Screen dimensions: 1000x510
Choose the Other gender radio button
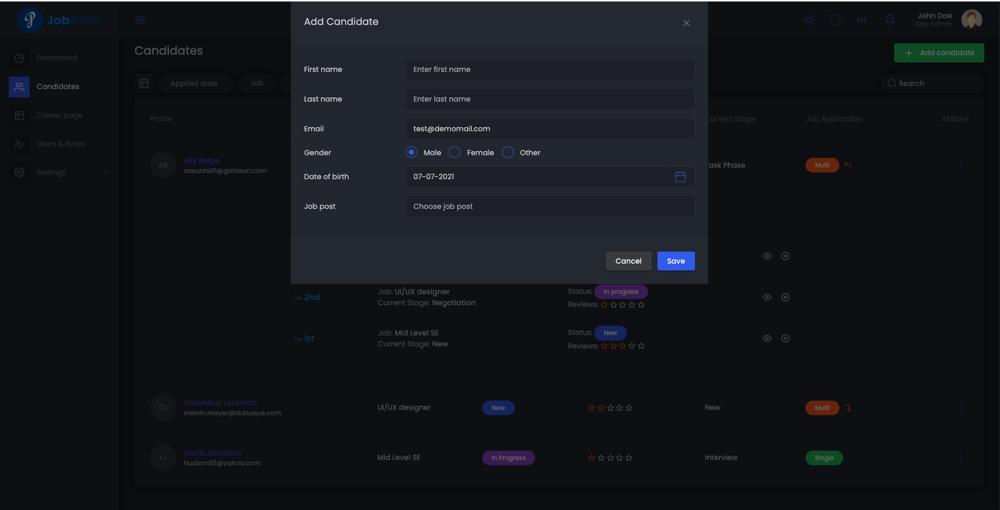coord(508,152)
